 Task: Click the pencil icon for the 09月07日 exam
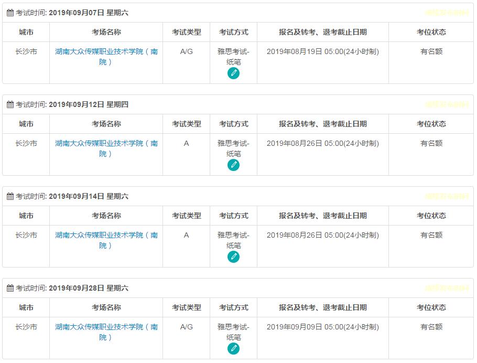pos(234,73)
